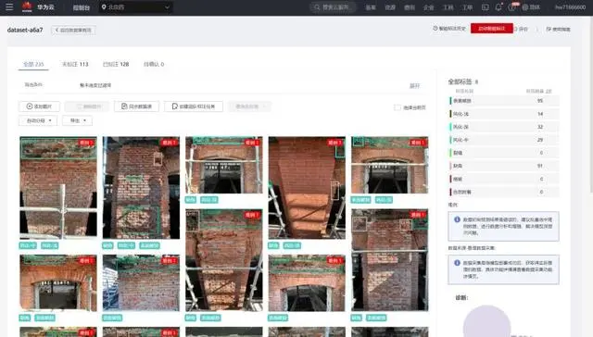Open the 资源 top navigation item

tap(390, 7)
